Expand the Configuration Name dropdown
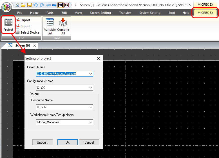Screen dimensions: 219x158 90,87
